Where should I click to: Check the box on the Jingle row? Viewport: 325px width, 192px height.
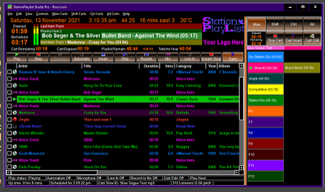pyautogui.click(x=9, y=119)
